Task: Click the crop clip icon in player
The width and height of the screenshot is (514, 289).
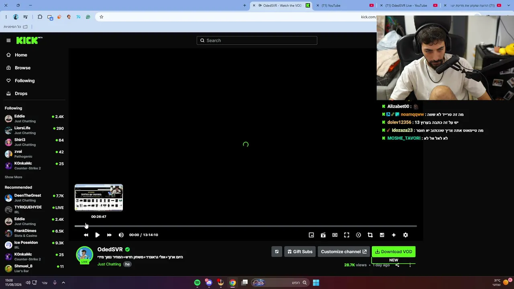Action: (x=370, y=235)
